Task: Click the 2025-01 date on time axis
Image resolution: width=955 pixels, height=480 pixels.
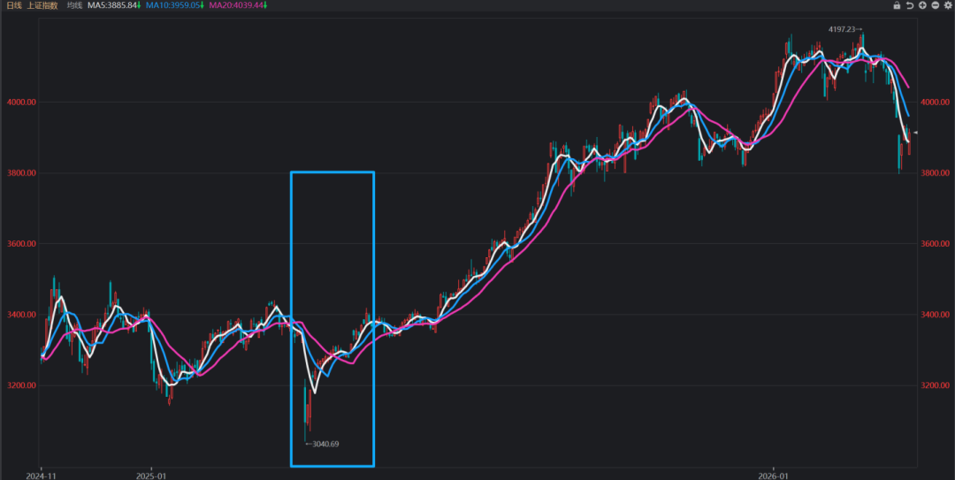Action: (151, 473)
